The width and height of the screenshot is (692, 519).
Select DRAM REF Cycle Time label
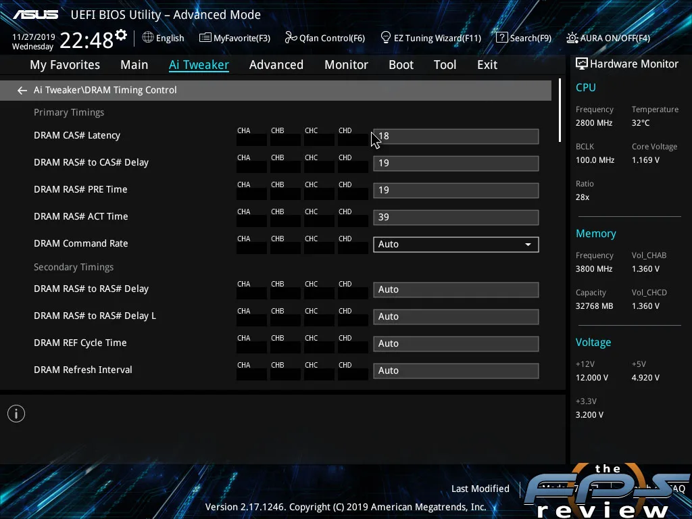pos(80,343)
